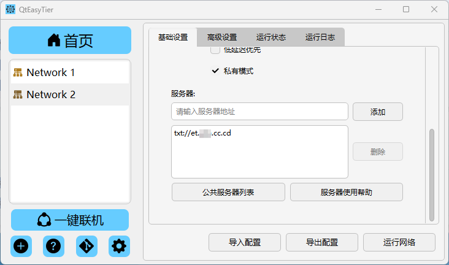The image size is (449, 265).
Task: Click the 删除 delete button
Action: point(378,152)
